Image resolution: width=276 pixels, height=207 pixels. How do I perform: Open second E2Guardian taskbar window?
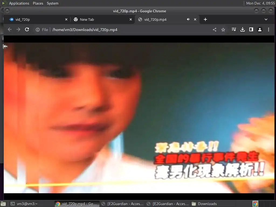point(168,204)
